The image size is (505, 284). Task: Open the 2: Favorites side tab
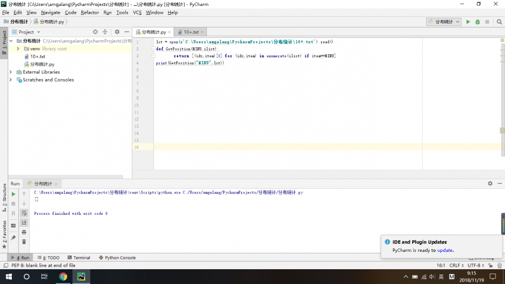click(x=4, y=234)
